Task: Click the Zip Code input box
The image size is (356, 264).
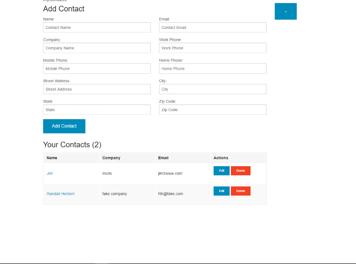Action: 212,110
